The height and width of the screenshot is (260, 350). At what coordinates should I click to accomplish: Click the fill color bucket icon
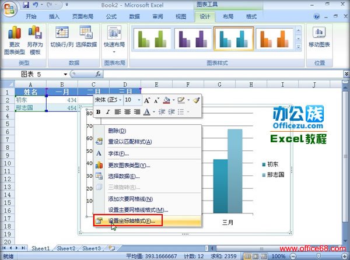coord(166,100)
